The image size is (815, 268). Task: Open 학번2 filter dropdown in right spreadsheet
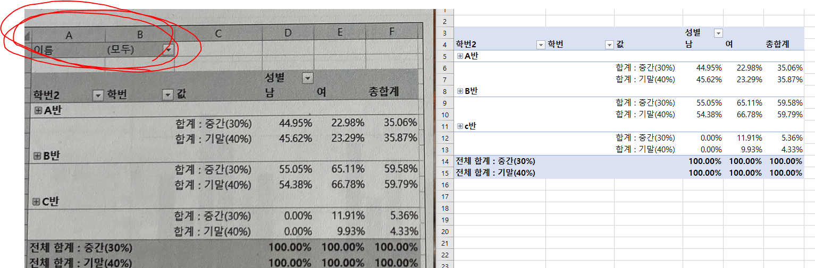coord(541,45)
